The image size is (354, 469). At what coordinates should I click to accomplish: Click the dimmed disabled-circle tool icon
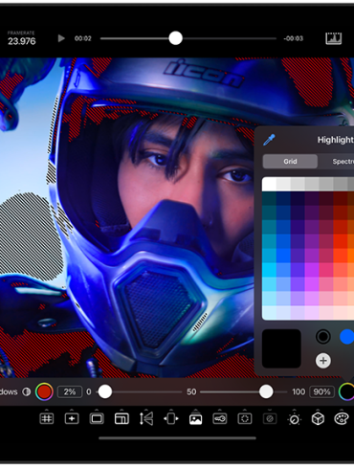(270, 418)
